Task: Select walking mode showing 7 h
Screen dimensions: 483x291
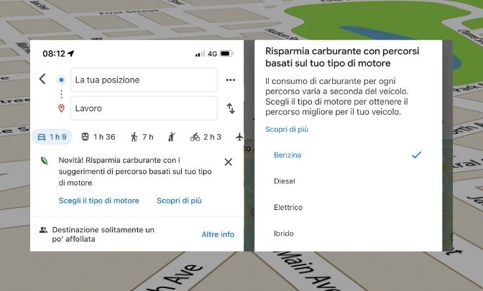Action: (x=142, y=137)
